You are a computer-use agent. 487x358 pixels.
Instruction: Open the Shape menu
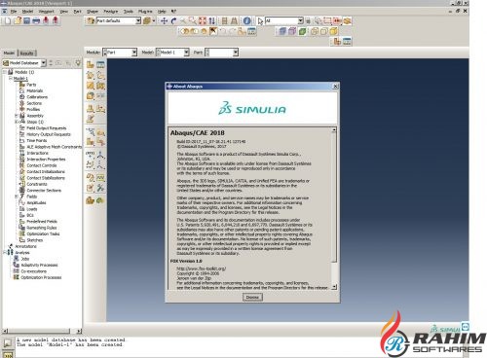click(93, 12)
